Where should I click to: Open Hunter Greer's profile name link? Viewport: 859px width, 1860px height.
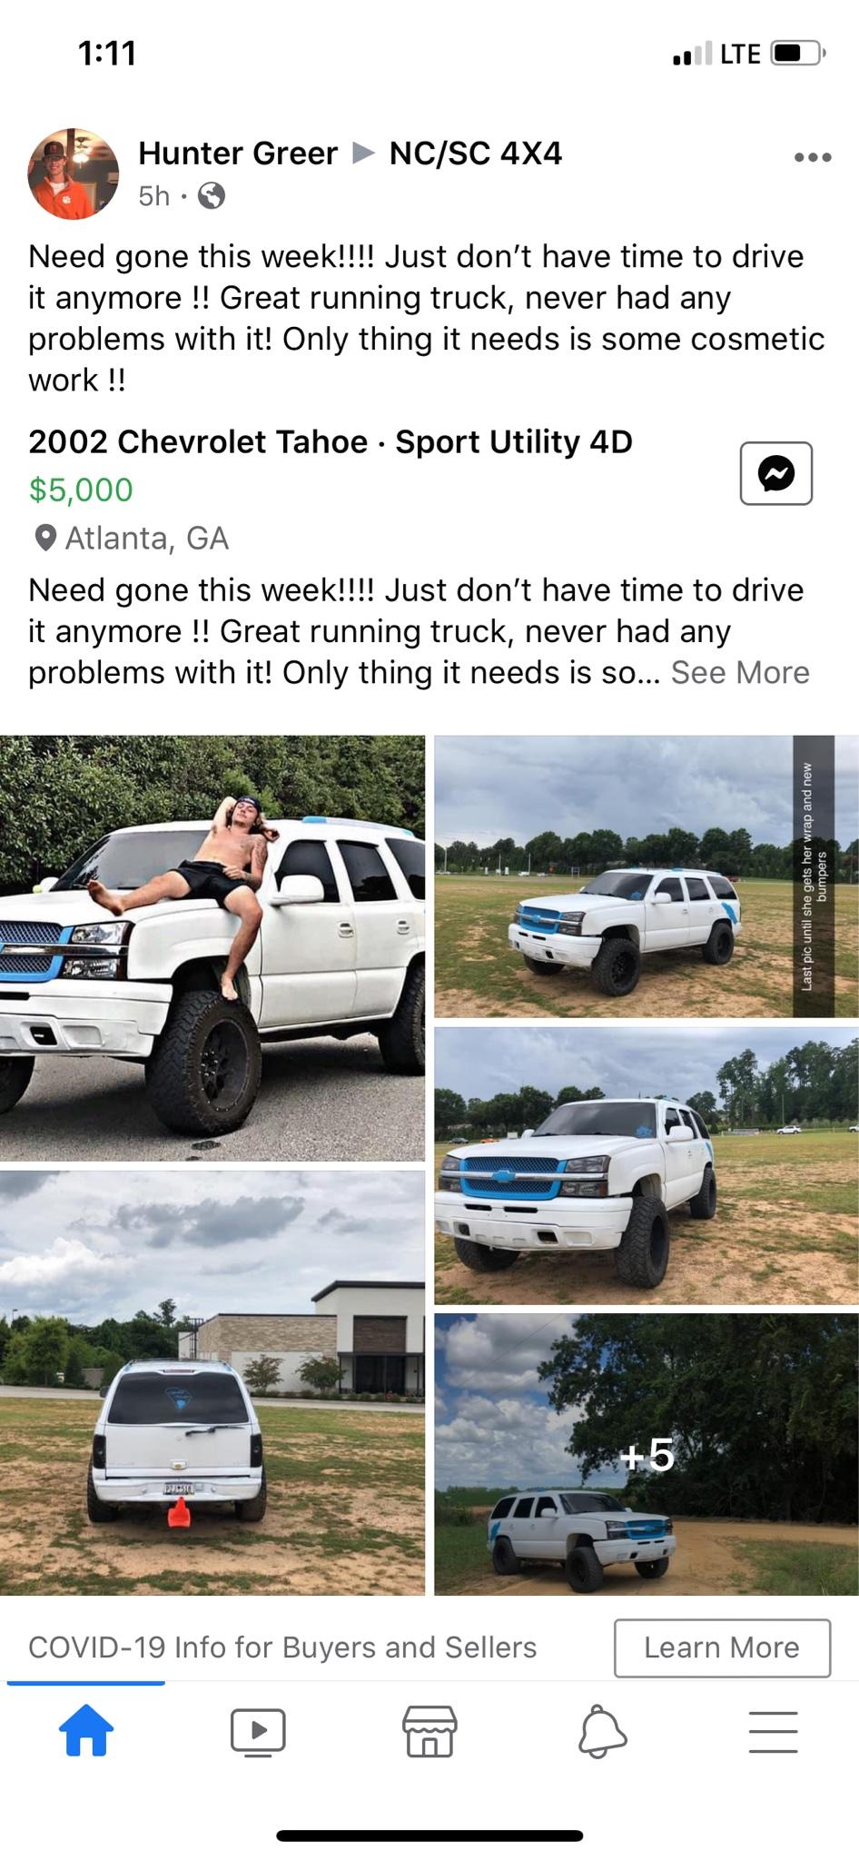[238, 153]
